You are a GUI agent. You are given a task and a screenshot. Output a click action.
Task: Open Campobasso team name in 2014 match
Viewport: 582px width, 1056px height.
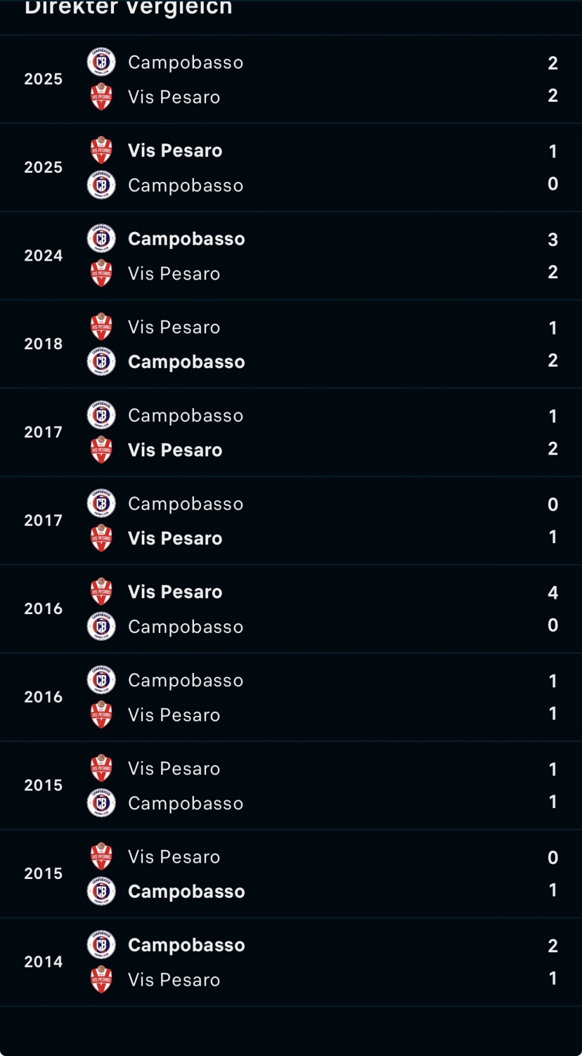(186, 945)
